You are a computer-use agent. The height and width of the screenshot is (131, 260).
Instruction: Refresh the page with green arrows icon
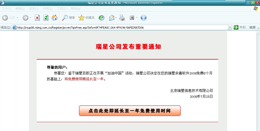tap(46, 18)
